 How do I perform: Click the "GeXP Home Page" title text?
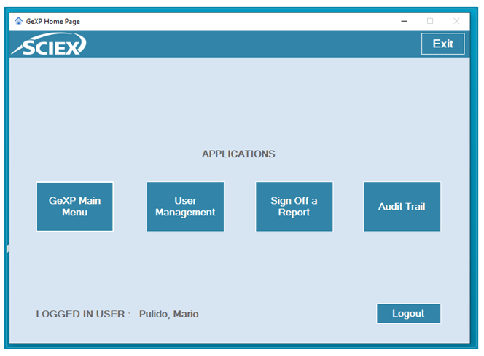click(x=53, y=22)
